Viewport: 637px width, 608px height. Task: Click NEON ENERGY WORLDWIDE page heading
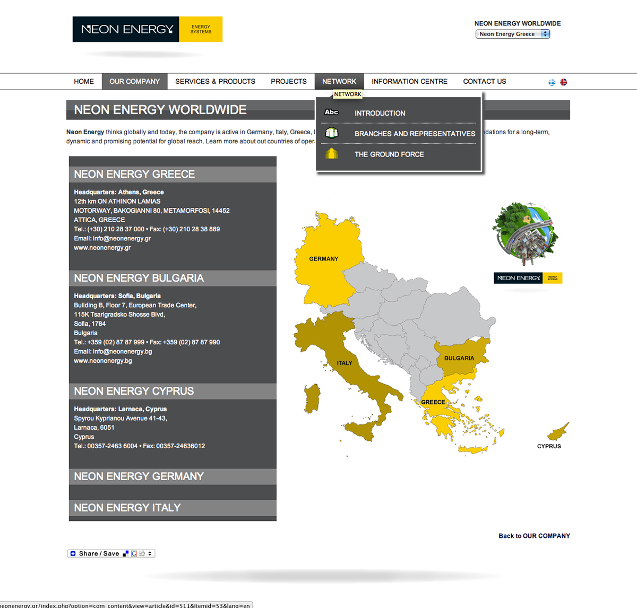coord(160,110)
